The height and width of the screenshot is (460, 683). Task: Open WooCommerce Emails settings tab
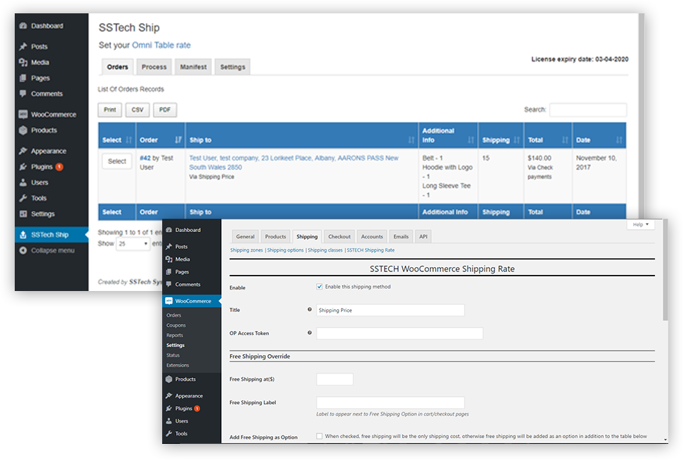[x=401, y=236]
